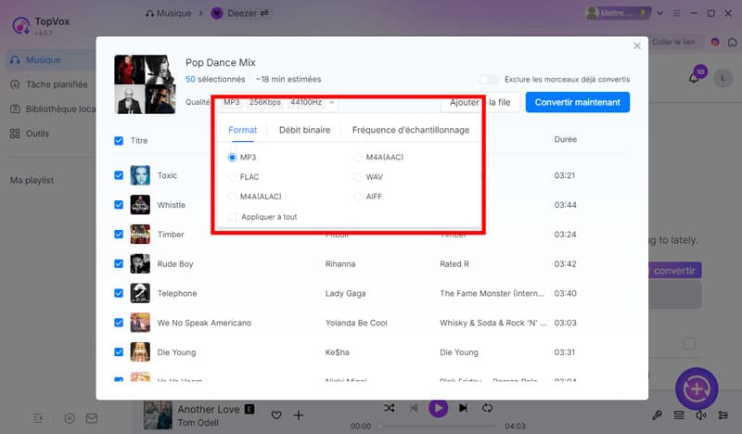
Task: Open the settings hexagon icon in sidebar
Action: point(70,418)
